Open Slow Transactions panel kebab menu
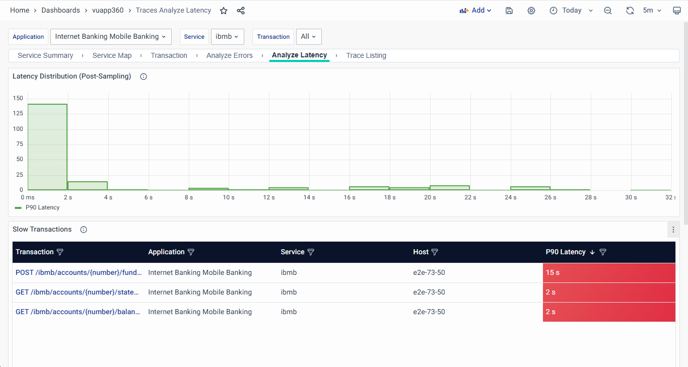Image resolution: width=688 pixels, height=367 pixels. click(x=673, y=230)
